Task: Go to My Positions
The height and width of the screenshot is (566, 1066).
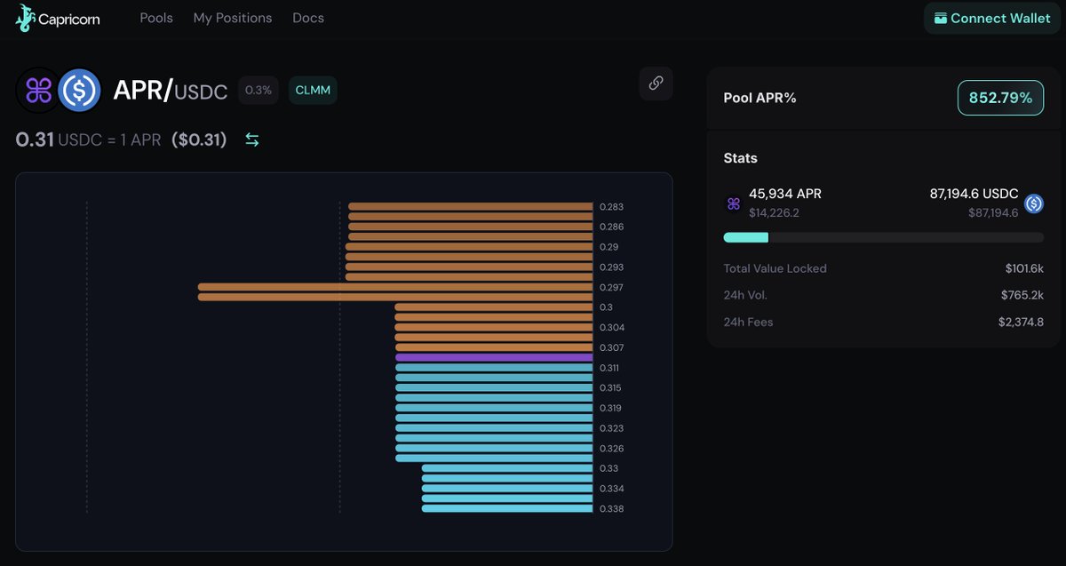Action: pos(233,18)
